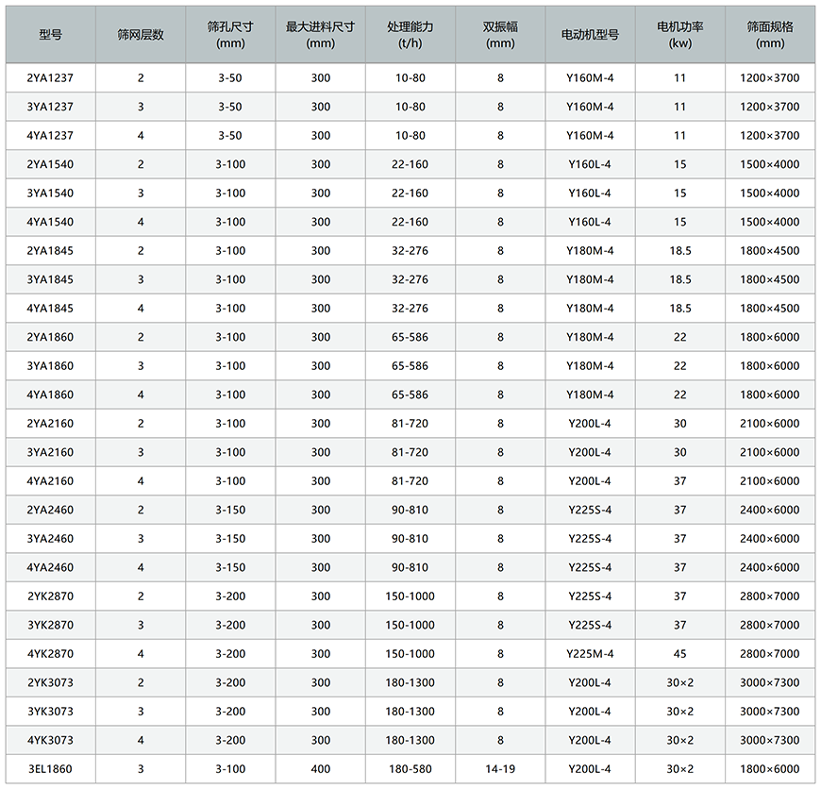Click the Y225M-4 motor model cell
The image size is (821, 789).
tap(590, 654)
